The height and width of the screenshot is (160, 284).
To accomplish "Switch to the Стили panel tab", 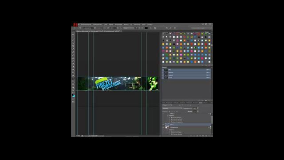I will tap(207, 32).
